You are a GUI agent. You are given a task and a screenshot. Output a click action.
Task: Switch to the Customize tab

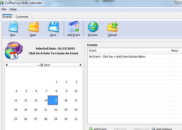click(22, 17)
